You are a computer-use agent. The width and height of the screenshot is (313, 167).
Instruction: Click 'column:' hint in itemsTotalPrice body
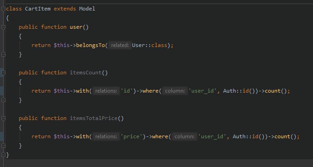pos(185,136)
